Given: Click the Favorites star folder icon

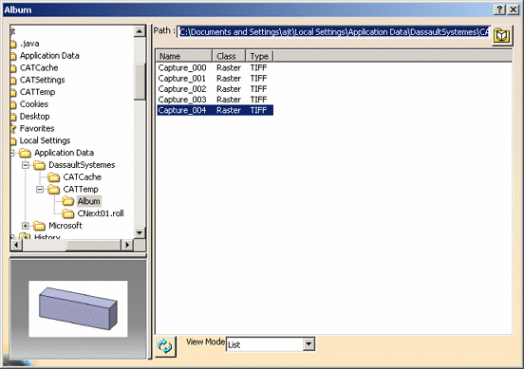Looking at the screenshot, I should pyautogui.click(x=13, y=129).
